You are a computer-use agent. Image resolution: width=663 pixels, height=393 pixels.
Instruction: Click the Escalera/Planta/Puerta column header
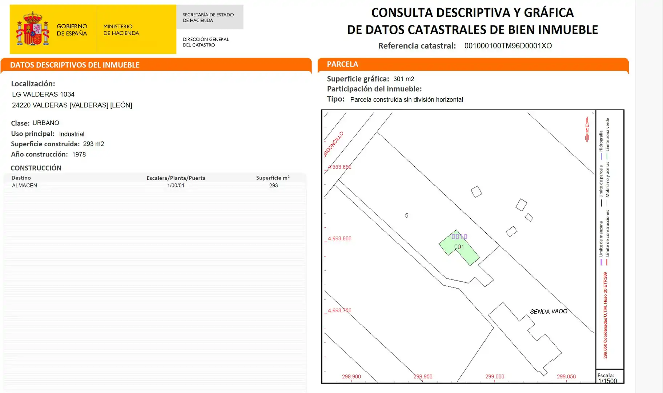pyautogui.click(x=176, y=178)
